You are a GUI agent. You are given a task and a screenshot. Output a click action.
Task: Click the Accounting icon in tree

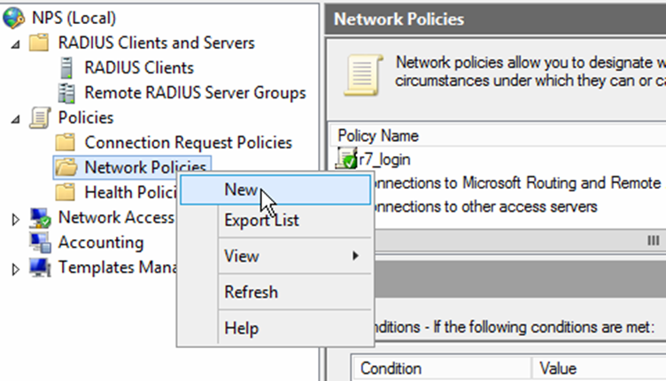click(x=40, y=242)
